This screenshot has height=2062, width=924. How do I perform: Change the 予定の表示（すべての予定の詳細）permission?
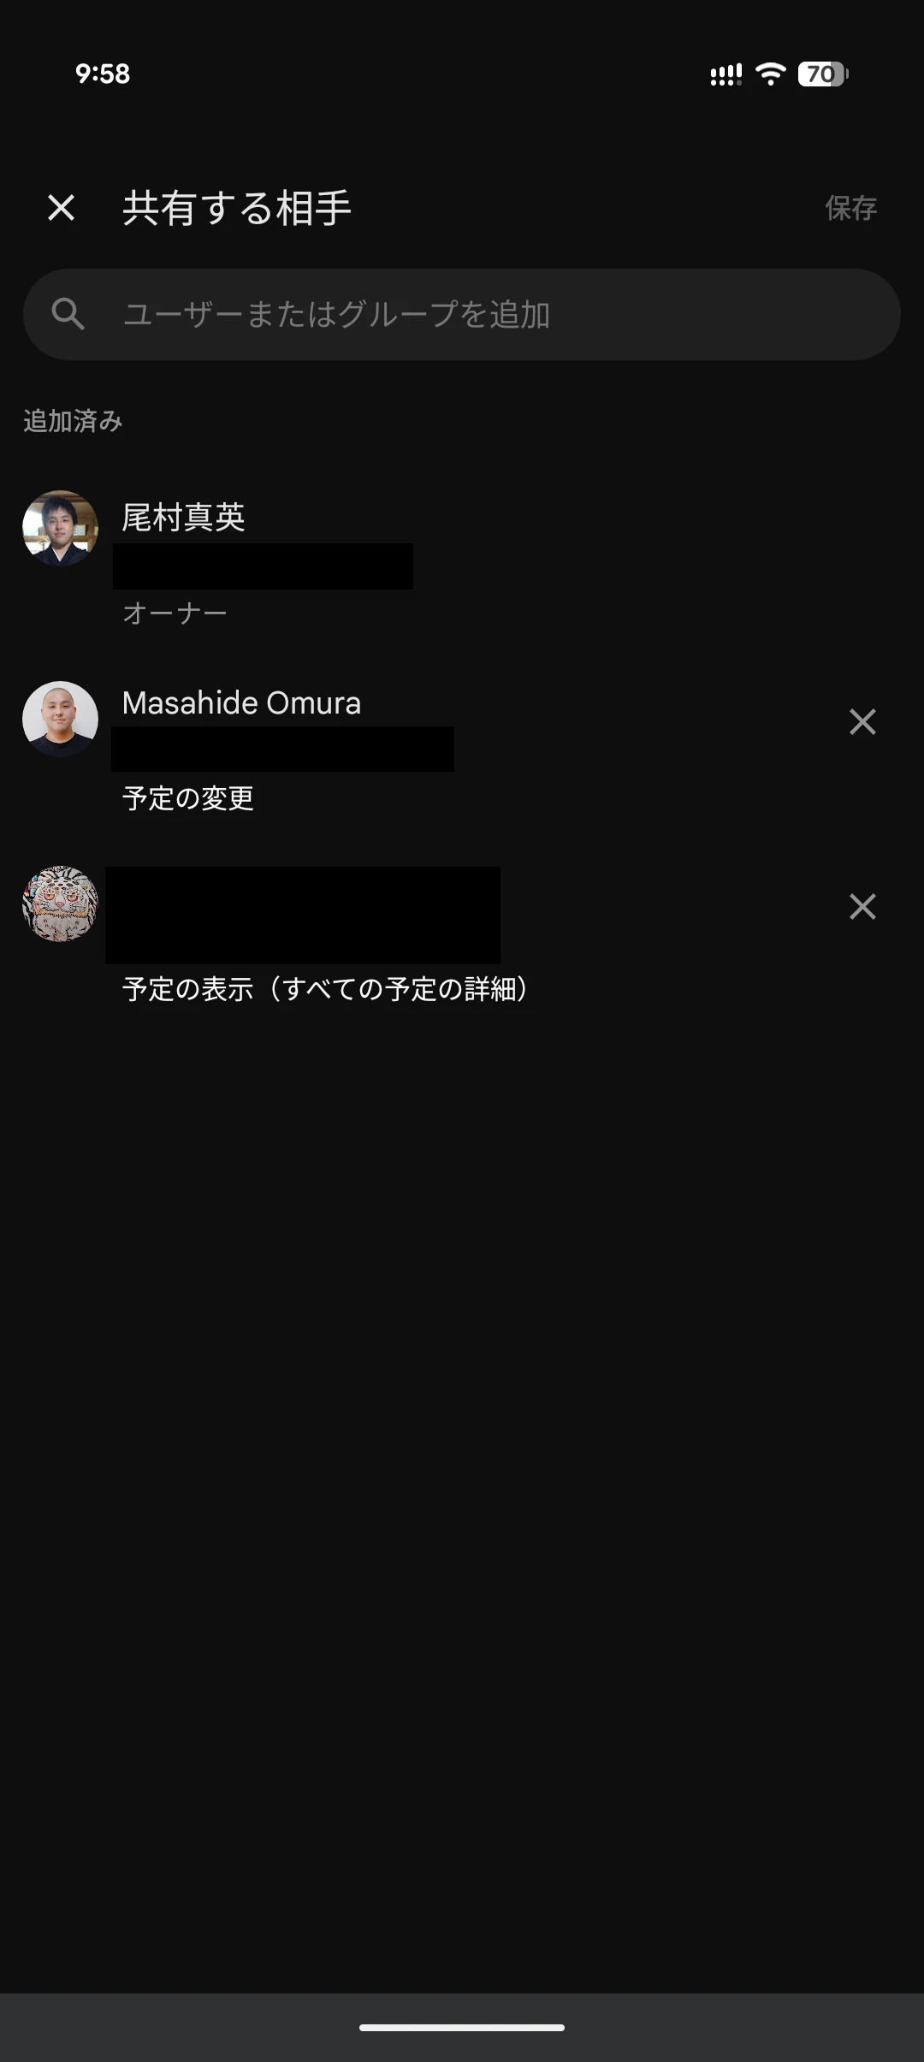click(325, 989)
